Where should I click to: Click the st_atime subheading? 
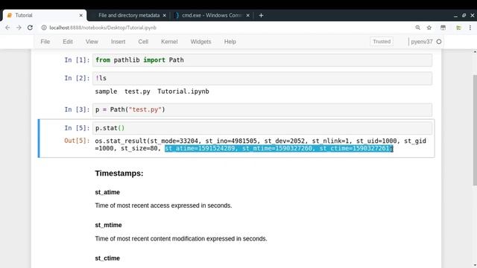point(107,192)
